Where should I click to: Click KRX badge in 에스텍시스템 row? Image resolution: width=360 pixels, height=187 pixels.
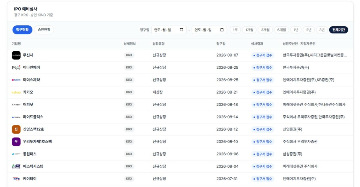129,166
